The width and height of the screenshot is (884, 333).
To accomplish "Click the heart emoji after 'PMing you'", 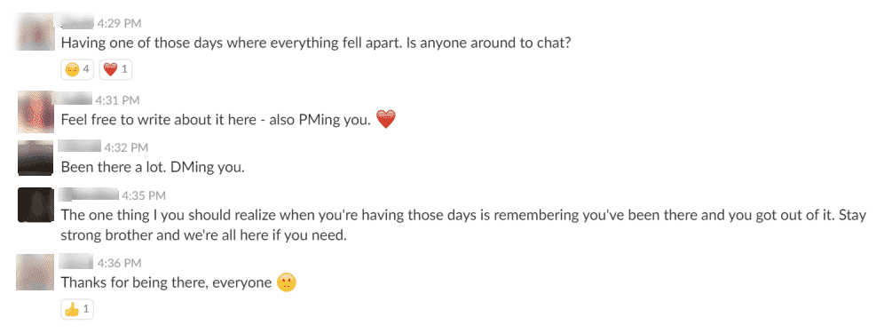I will coord(385,120).
